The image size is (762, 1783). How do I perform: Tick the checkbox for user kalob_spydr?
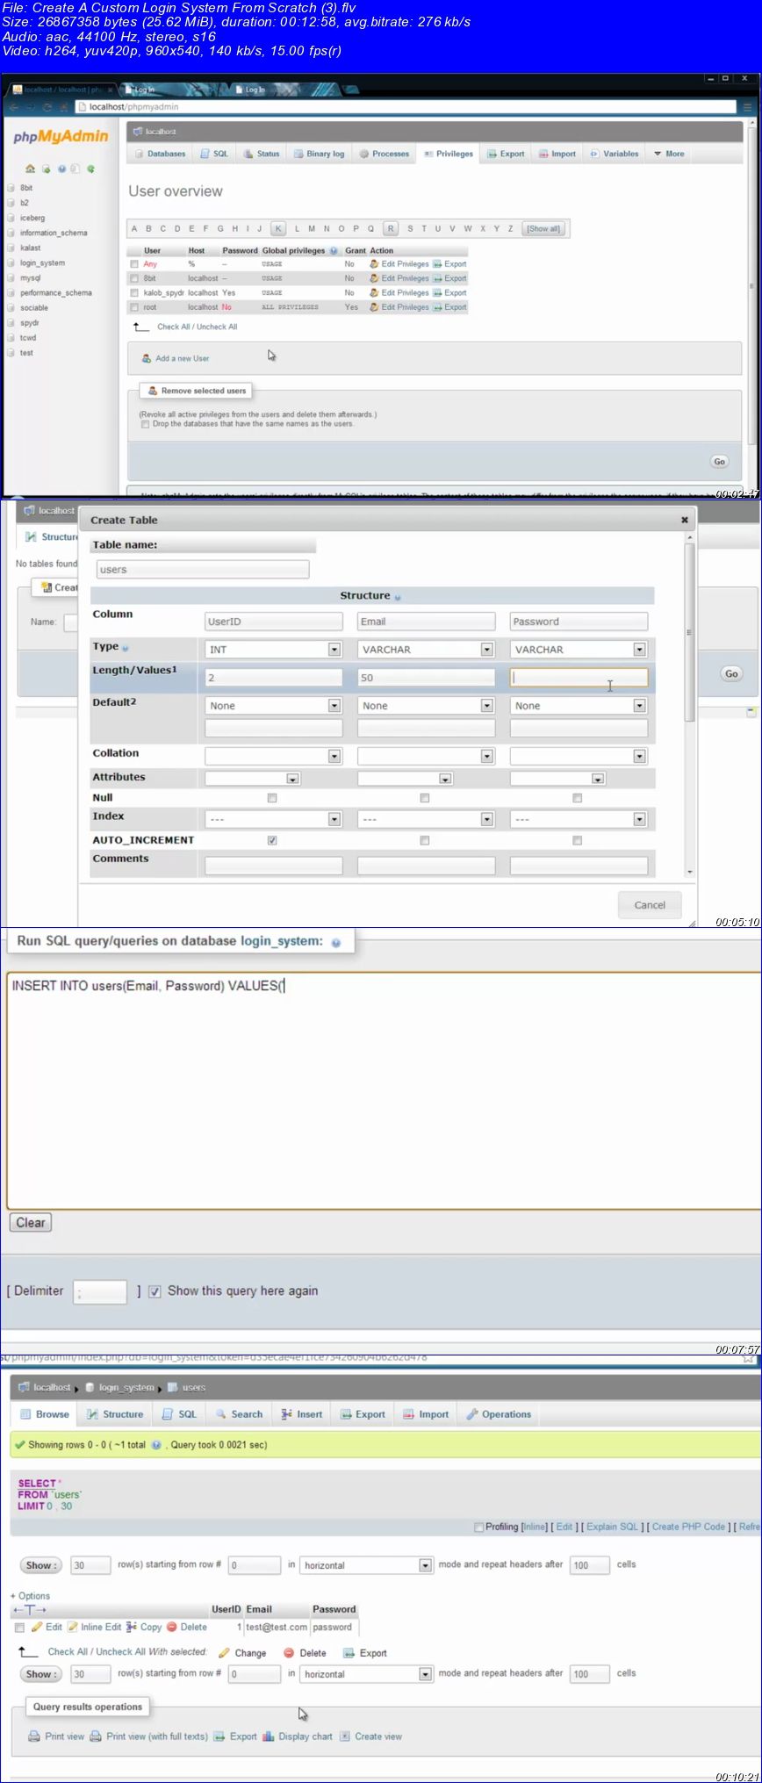point(134,293)
